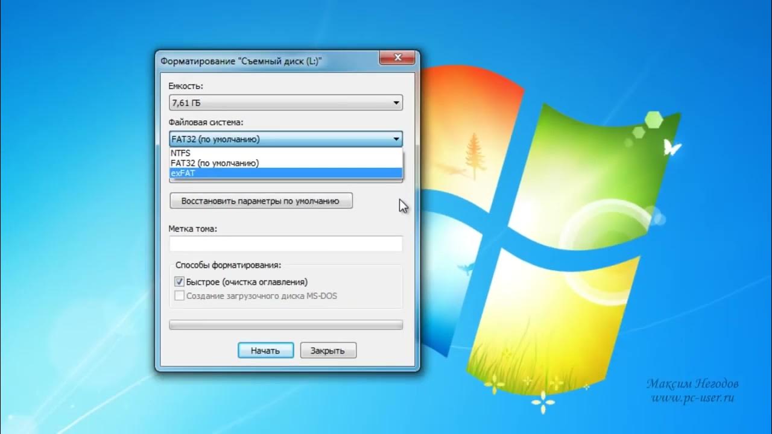The image size is (772, 434).
Task: Focus the Метка тома text field
Action: pos(286,244)
